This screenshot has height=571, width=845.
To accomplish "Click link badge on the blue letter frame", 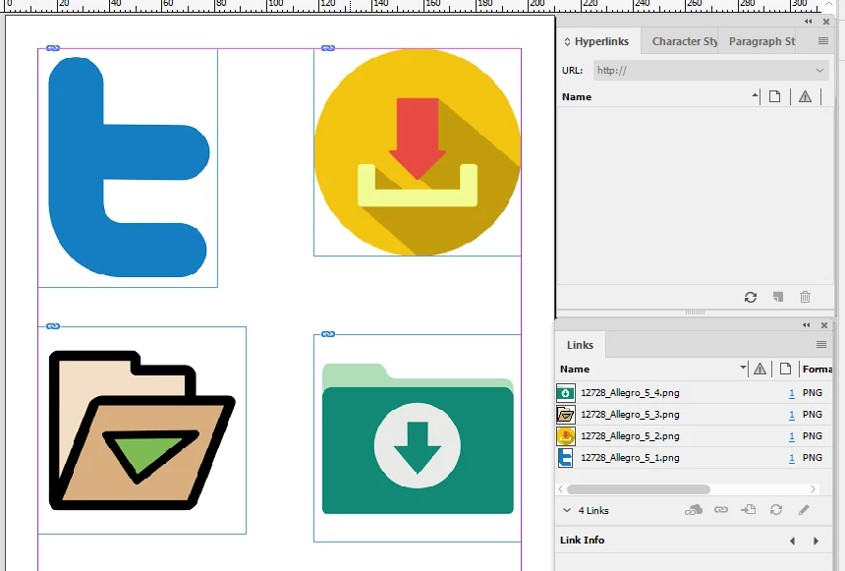I will 53,48.
